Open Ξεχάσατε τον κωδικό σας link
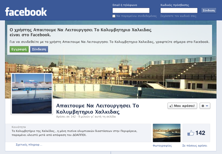 (178, 16)
